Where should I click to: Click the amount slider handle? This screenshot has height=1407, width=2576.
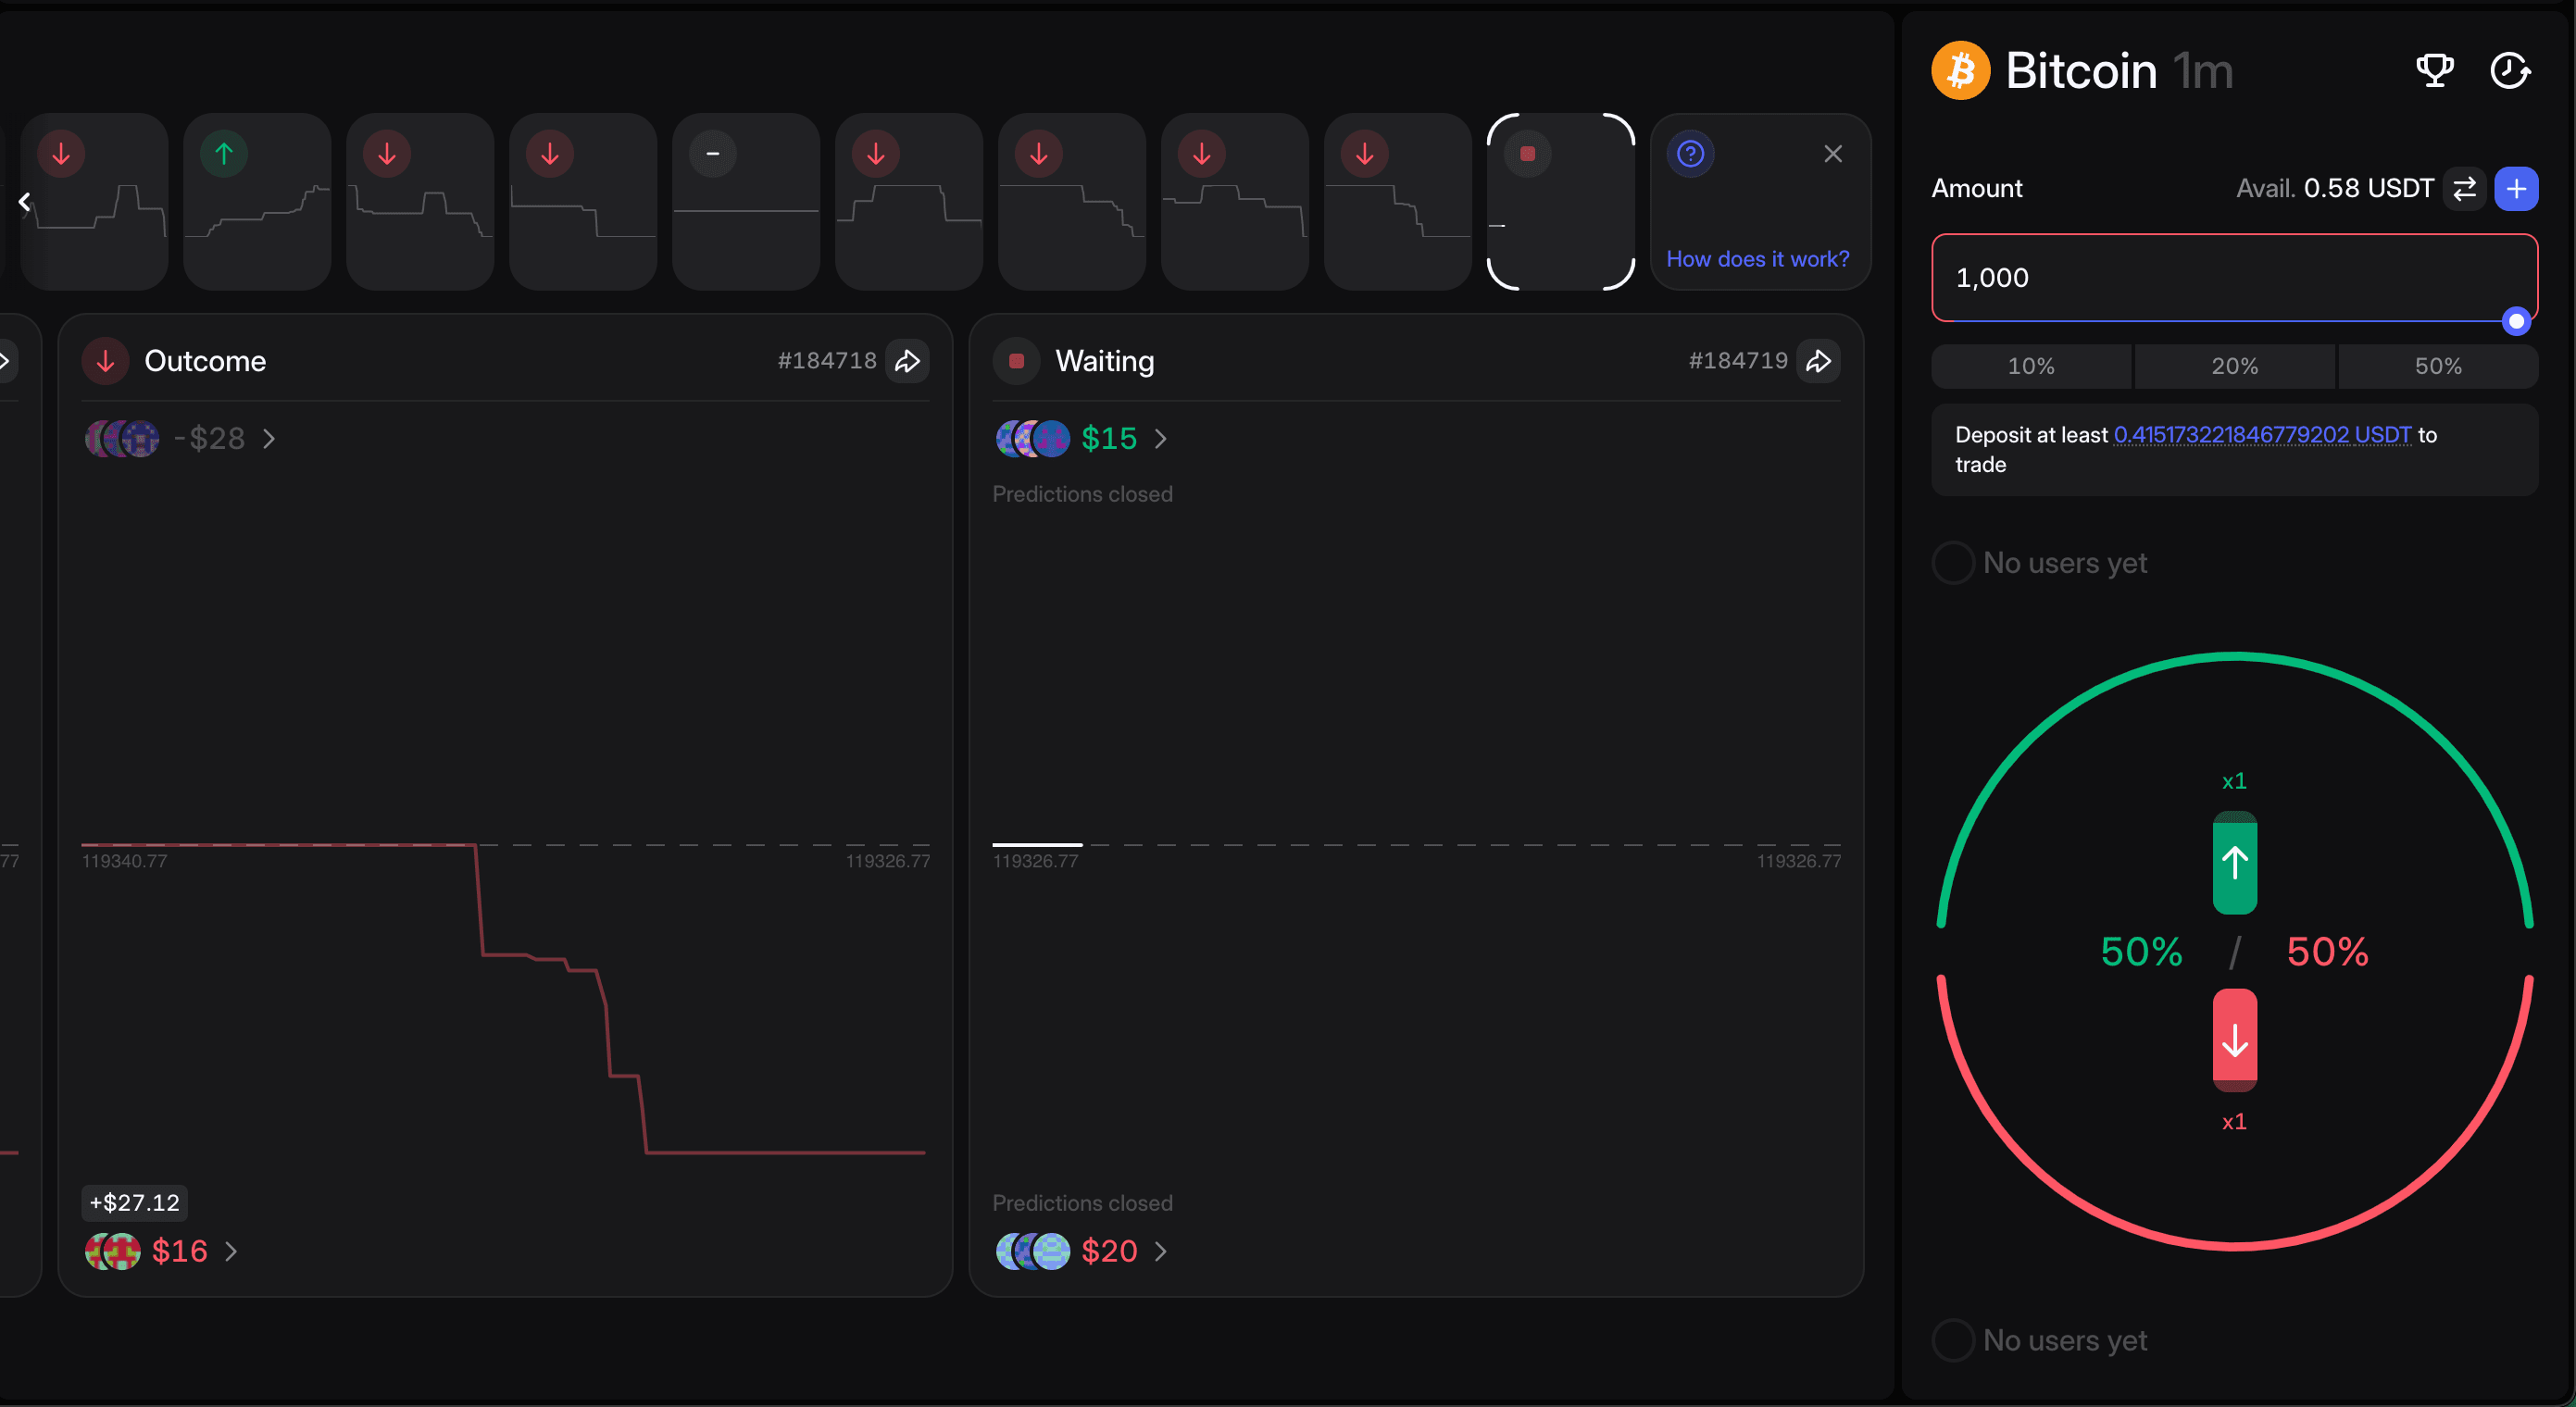click(2516, 321)
